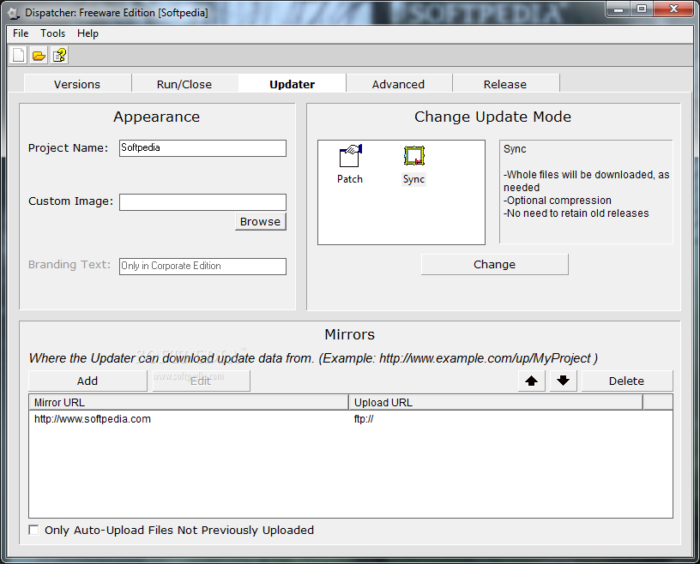Screen dimensions: 700x564
Task: Select the Patch update mode icon
Action: point(350,165)
